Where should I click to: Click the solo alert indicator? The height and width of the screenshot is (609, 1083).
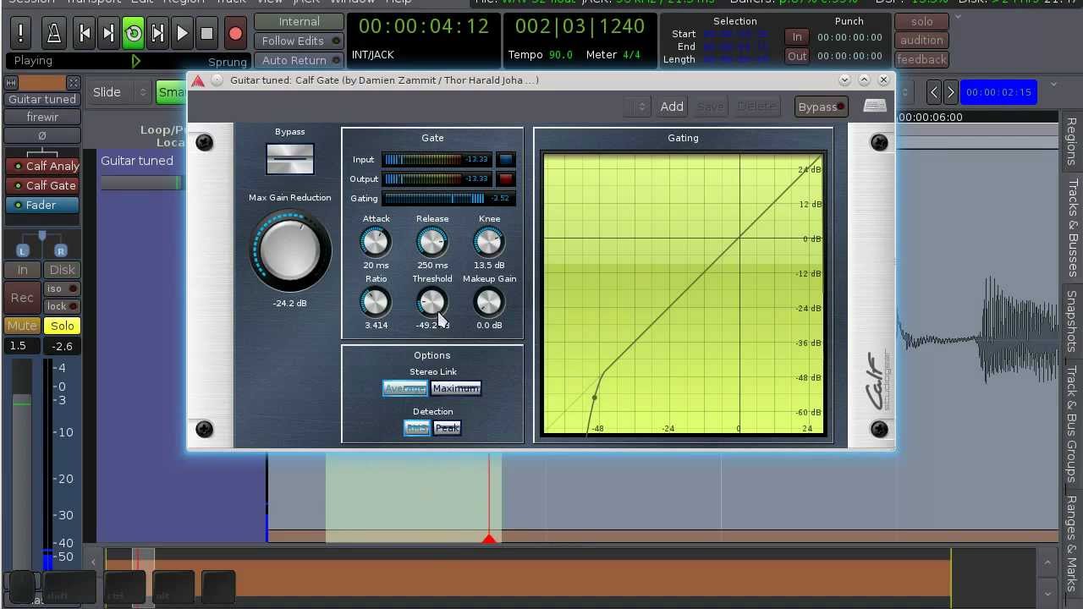pyautogui.click(x=921, y=22)
